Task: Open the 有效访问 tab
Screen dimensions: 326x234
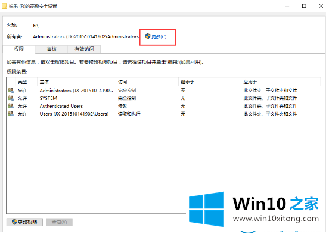Action: [84, 49]
